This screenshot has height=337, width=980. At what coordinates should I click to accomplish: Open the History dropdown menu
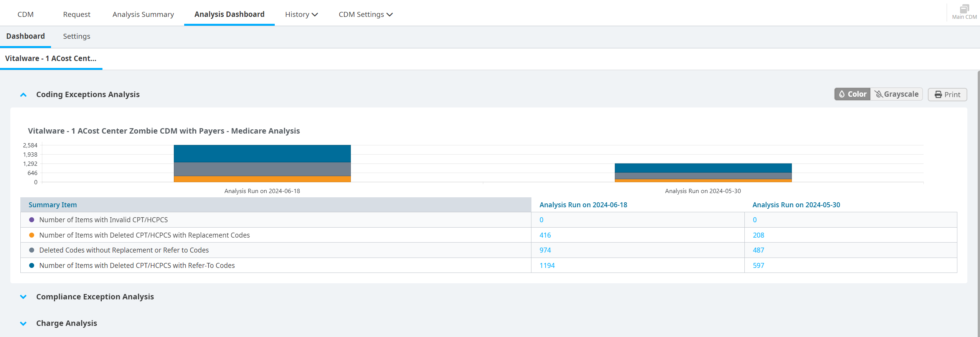pyautogui.click(x=301, y=14)
